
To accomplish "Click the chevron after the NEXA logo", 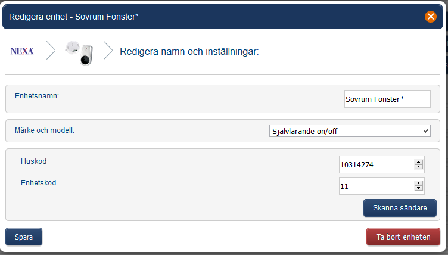I will pos(51,51).
